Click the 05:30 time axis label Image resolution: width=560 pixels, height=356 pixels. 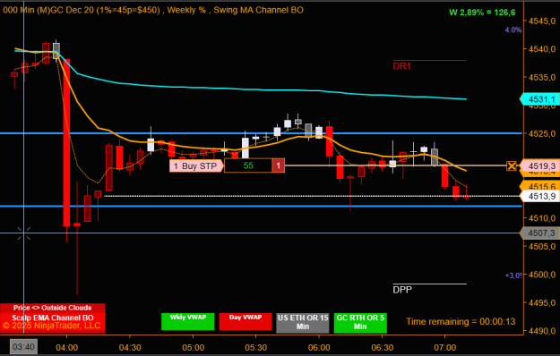tap(256, 347)
